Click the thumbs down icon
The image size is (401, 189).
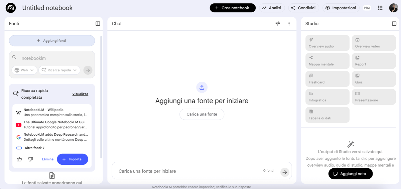point(30,159)
